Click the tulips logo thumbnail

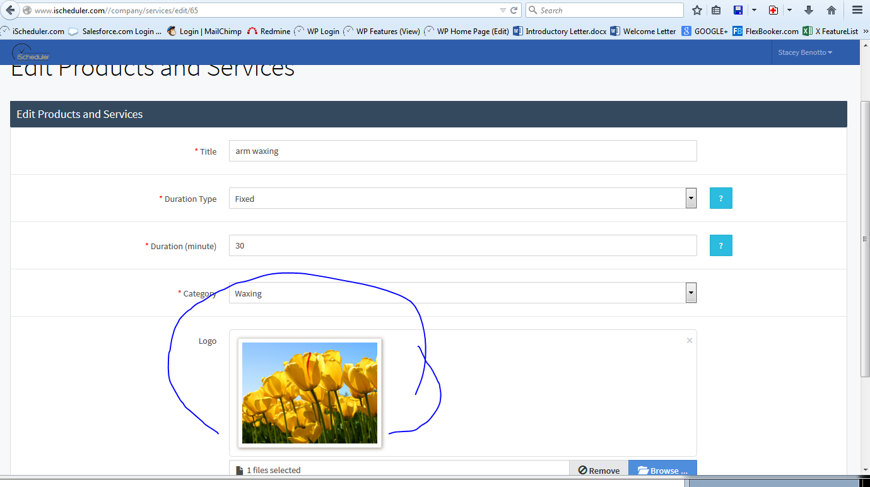[310, 393]
